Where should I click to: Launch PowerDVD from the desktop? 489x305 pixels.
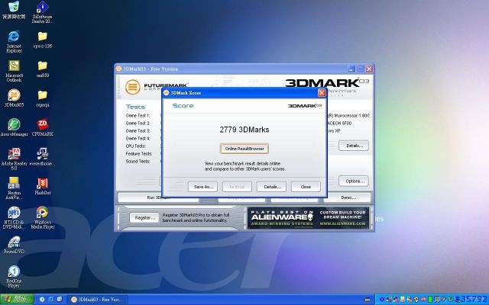(14, 245)
